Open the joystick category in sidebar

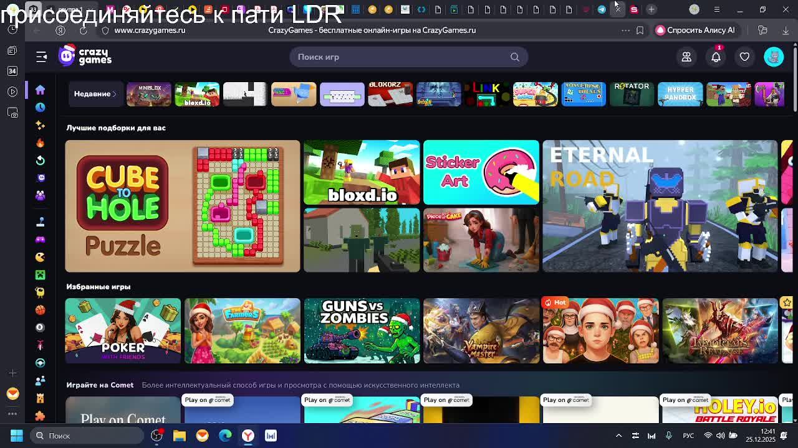[40, 222]
